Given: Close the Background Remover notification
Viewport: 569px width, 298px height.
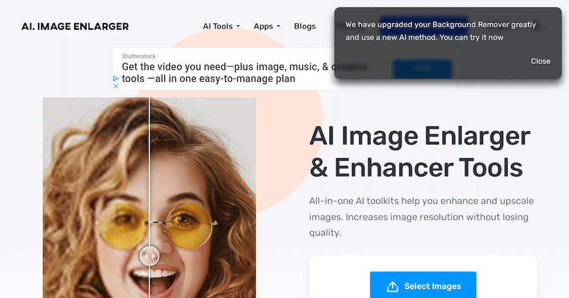Looking at the screenshot, I should [541, 61].
